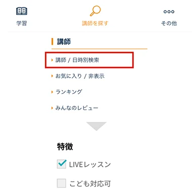Open the three-dots その他 icon
The image size is (192, 194).
click(169, 12)
